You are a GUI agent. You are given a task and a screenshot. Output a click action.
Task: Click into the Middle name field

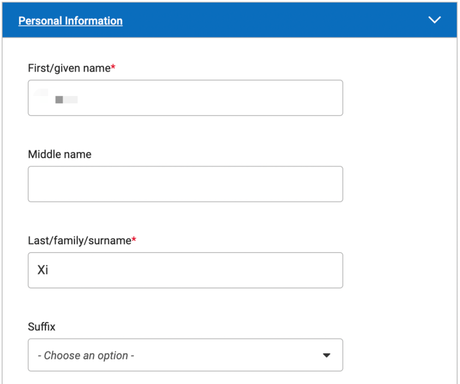tap(185, 184)
